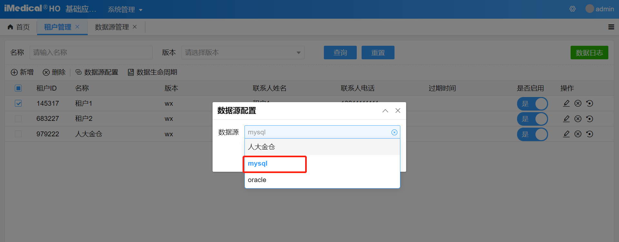Select mysql from the datasource list
The image size is (619, 242).
point(322,163)
